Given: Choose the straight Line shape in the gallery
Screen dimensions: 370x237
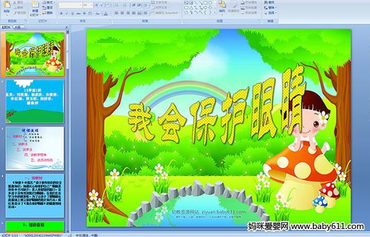Looking at the screenshot, I should point(196,2).
